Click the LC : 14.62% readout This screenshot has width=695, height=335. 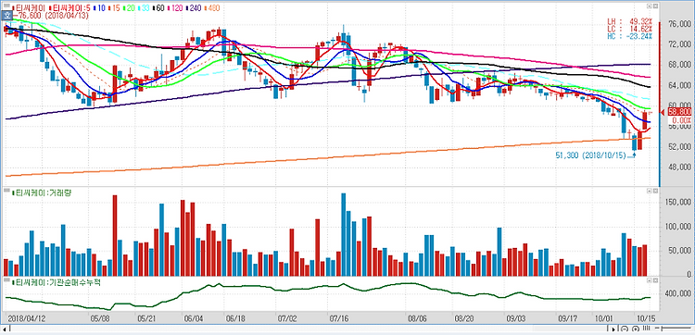click(631, 29)
